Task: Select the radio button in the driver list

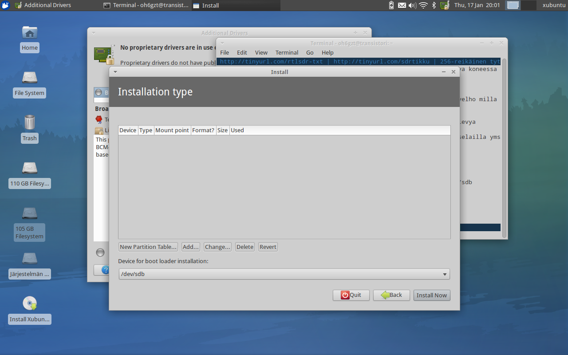Action: tap(99, 93)
